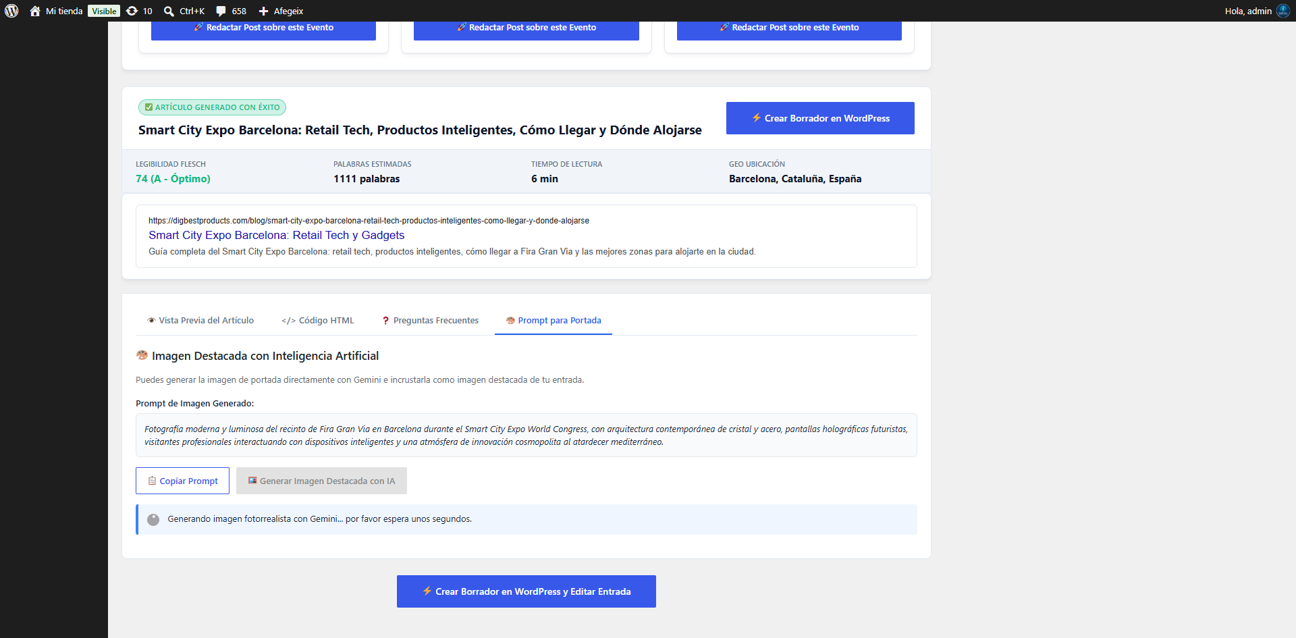Open Hola, admin account menu
This screenshot has width=1296, height=638.
click(1257, 11)
